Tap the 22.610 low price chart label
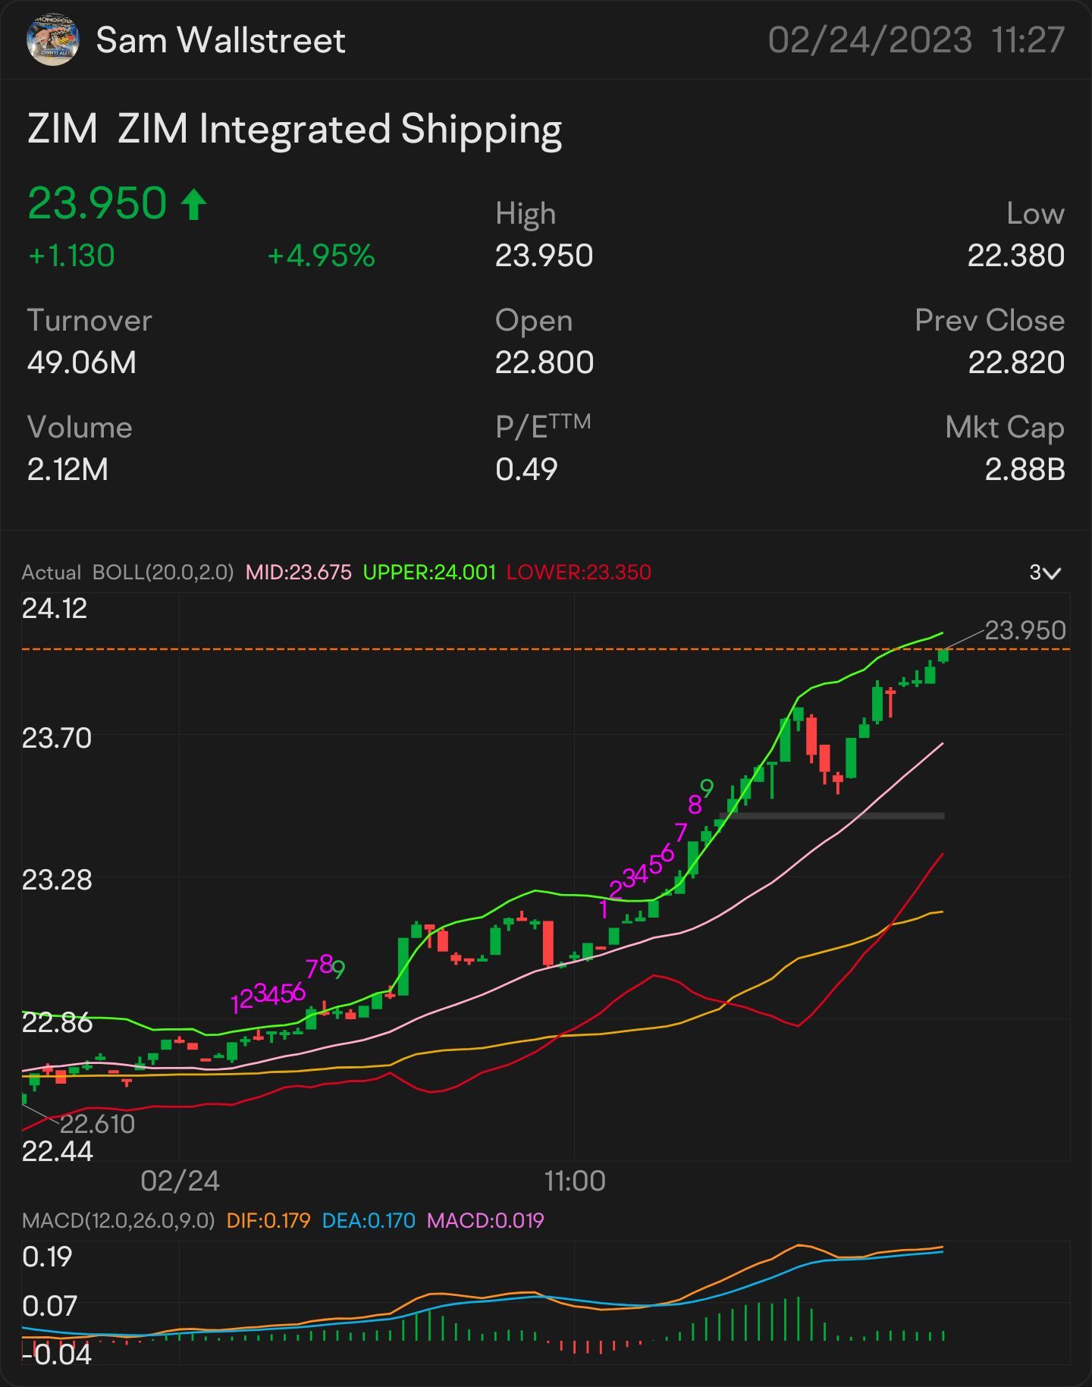 point(97,1124)
